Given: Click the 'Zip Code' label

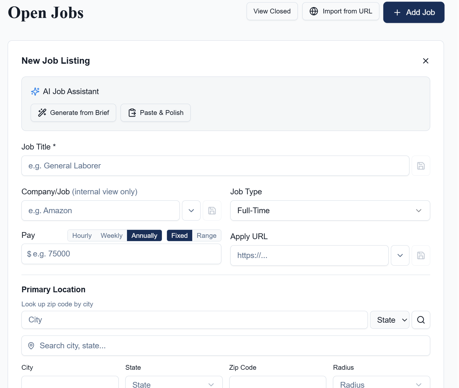Looking at the screenshot, I should (243, 368).
